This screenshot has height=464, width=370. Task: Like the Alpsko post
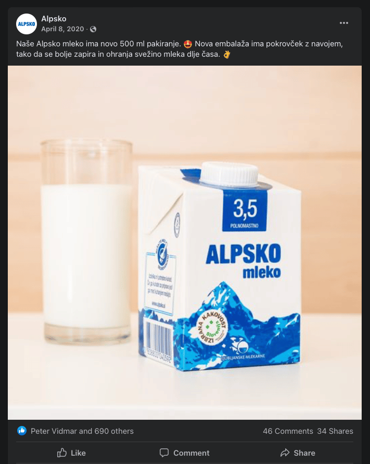click(71, 453)
